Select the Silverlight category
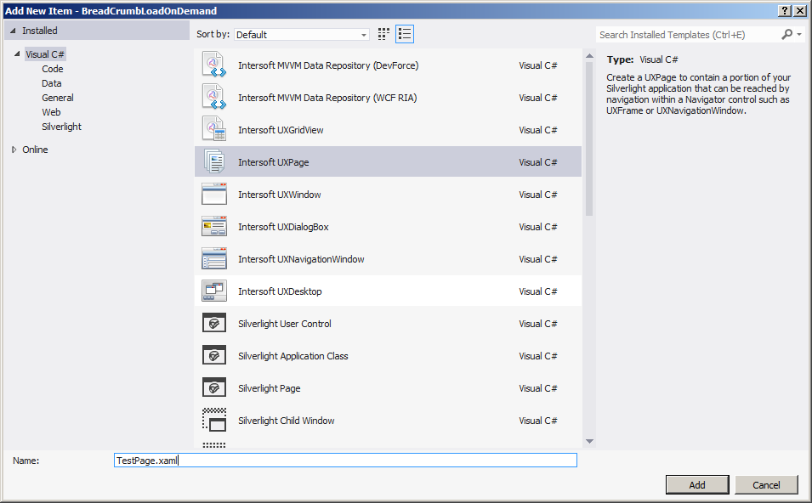The height and width of the screenshot is (503, 812). tap(61, 127)
